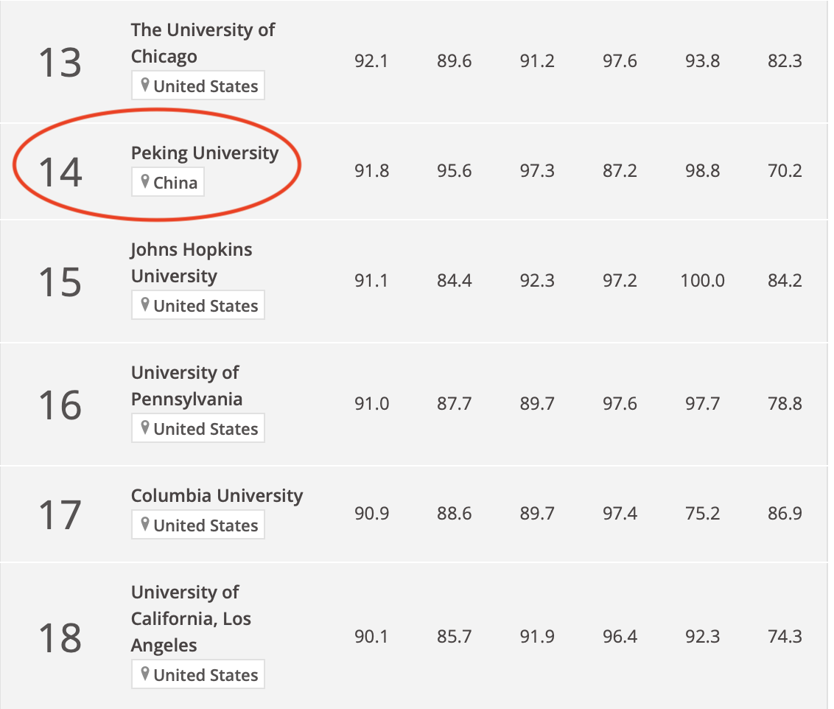This screenshot has width=834, height=709.
Task: Click location pin icon beside China
Action: [144, 181]
